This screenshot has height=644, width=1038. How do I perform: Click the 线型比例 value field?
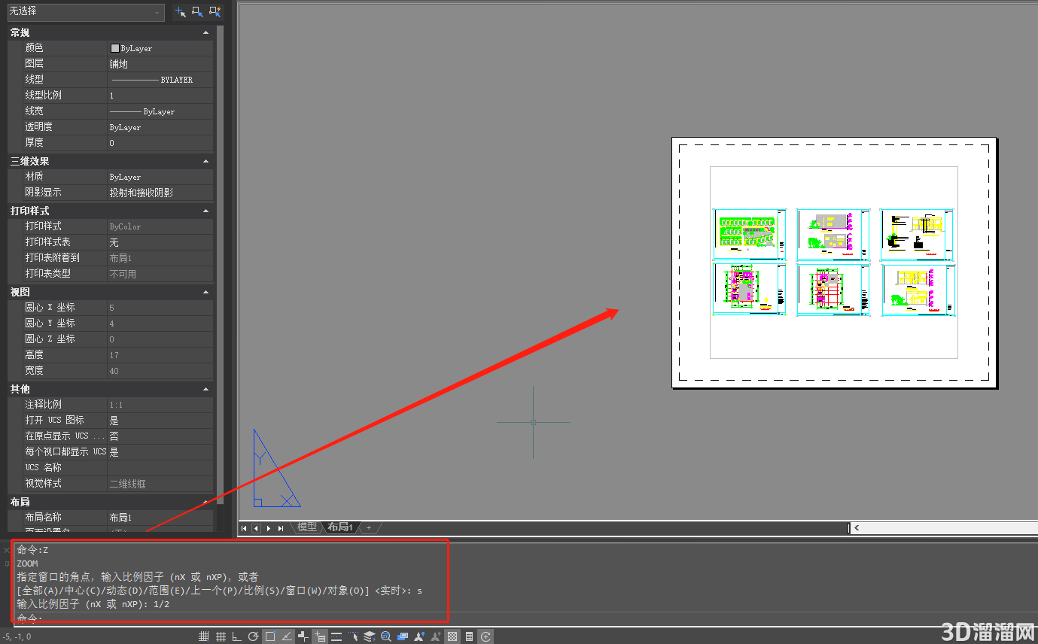(160, 96)
